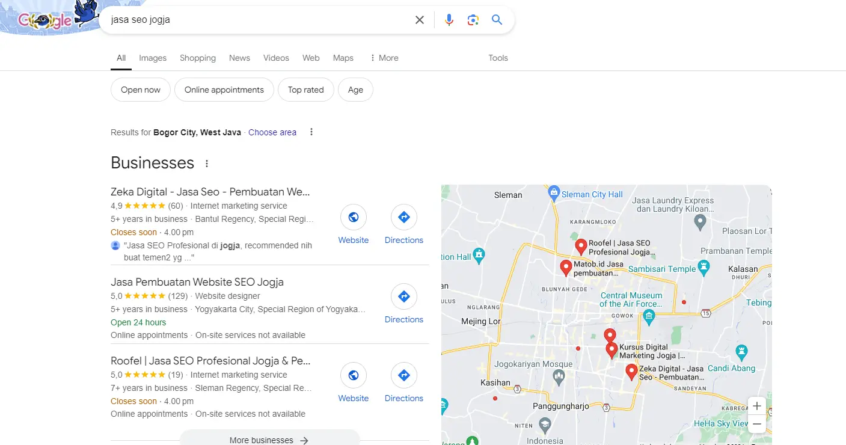Click the Open 24 hours text
846x445 pixels.
pos(138,322)
